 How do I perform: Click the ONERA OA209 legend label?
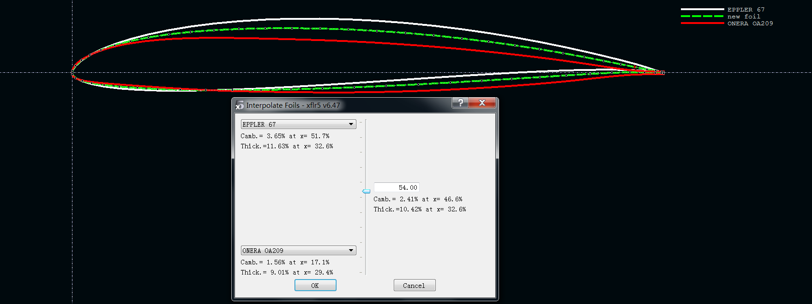pos(750,23)
